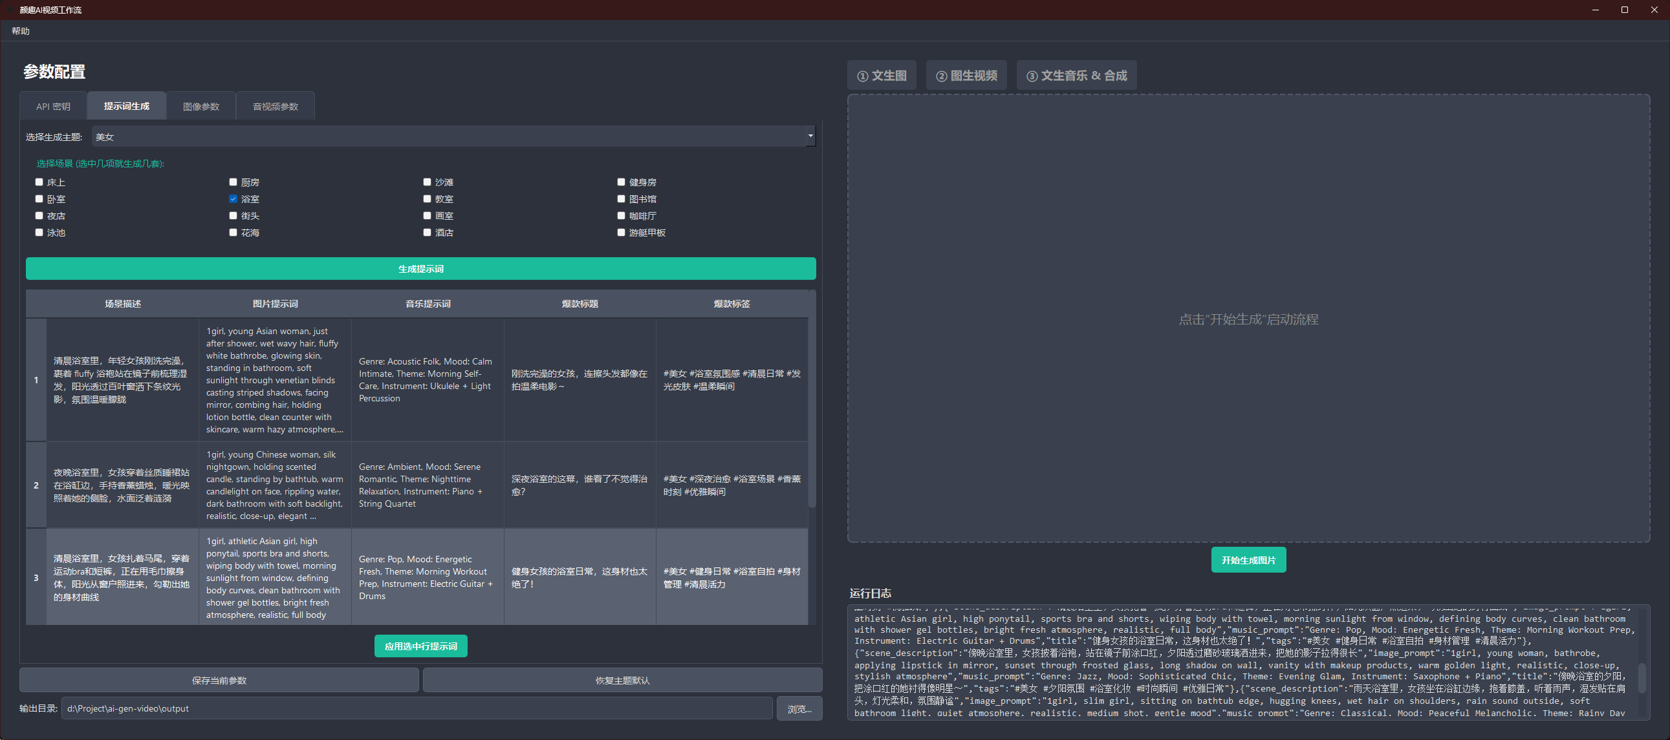This screenshot has width=1670, height=740.
Task: Check the 卧室 scene checkbox
Action: (x=39, y=199)
